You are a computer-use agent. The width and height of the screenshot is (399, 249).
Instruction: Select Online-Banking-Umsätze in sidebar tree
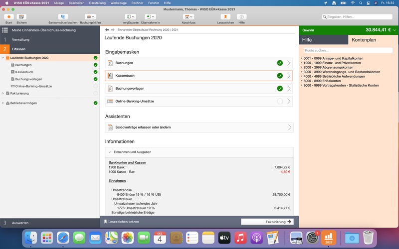33,86
